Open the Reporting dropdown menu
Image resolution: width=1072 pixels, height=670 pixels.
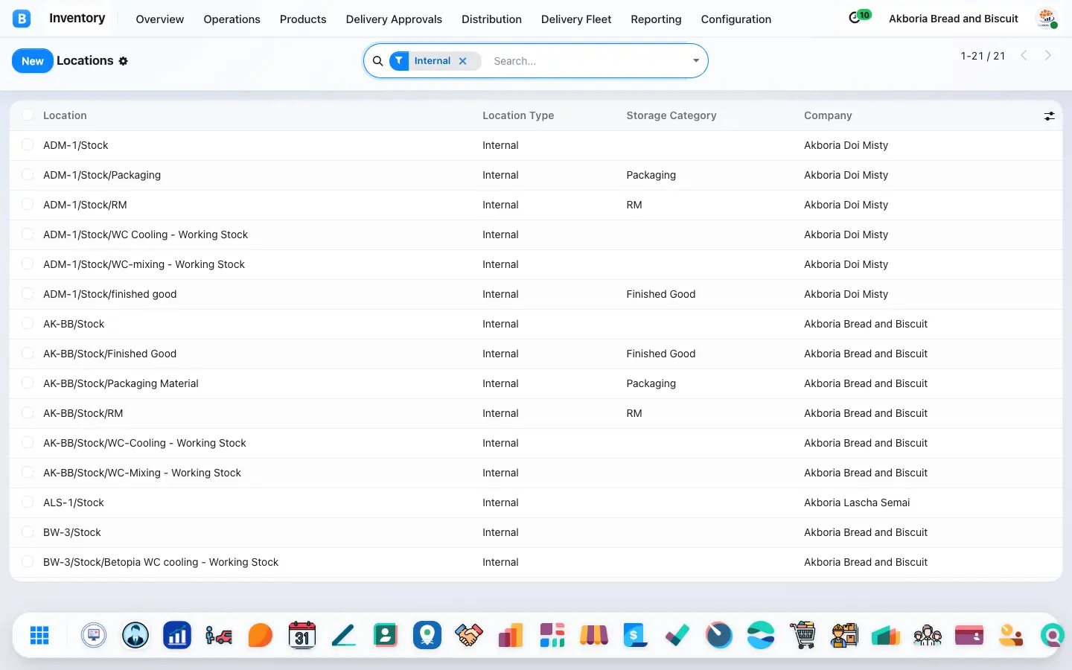click(656, 19)
